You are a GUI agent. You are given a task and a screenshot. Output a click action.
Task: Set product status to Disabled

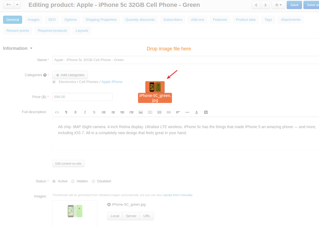93,181
